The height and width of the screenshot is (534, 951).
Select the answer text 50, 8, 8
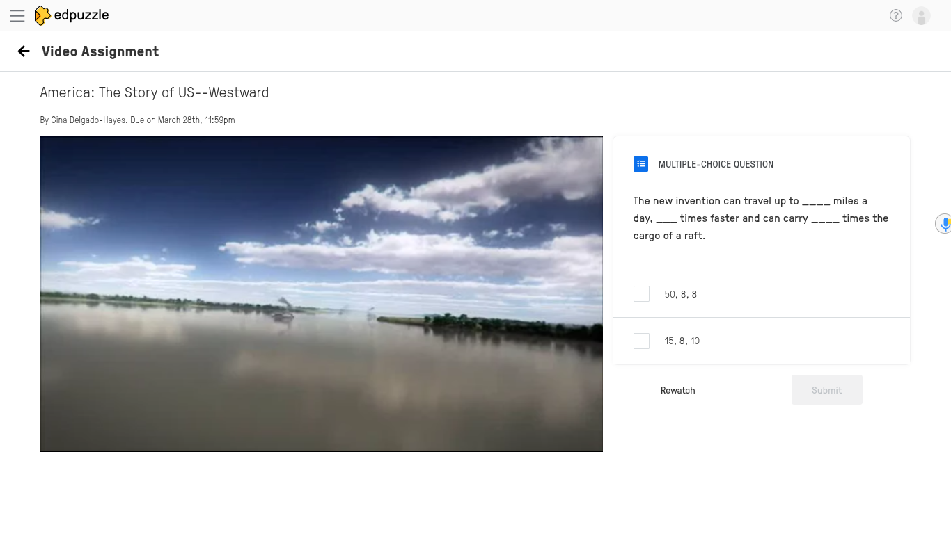click(681, 294)
